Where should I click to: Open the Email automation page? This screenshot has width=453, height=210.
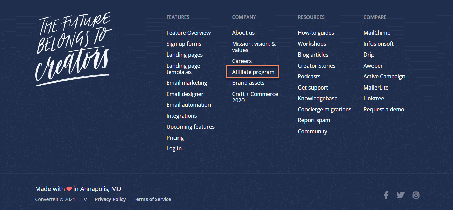click(x=189, y=105)
